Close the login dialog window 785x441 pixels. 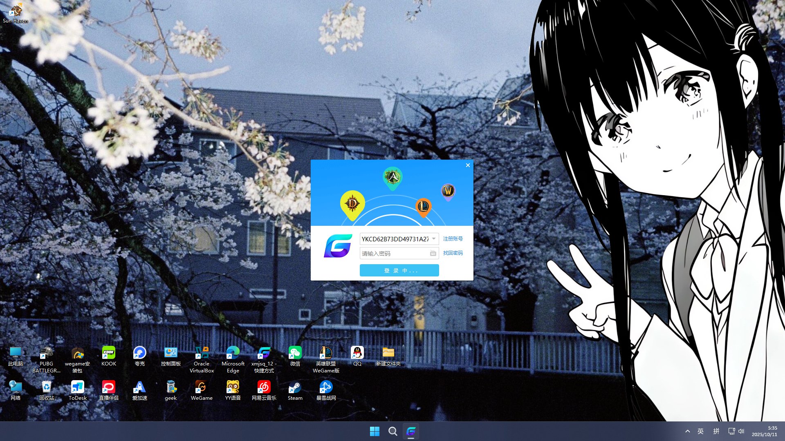tap(468, 165)
